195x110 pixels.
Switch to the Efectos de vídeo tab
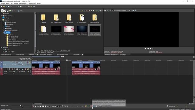[20, 54]
